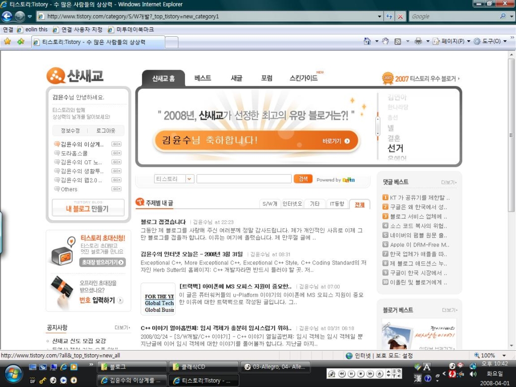Open the 아이폰에 MS 오피스 post thumbnail
This screenshot has width=516, height=387.
(x=158, y=298)
